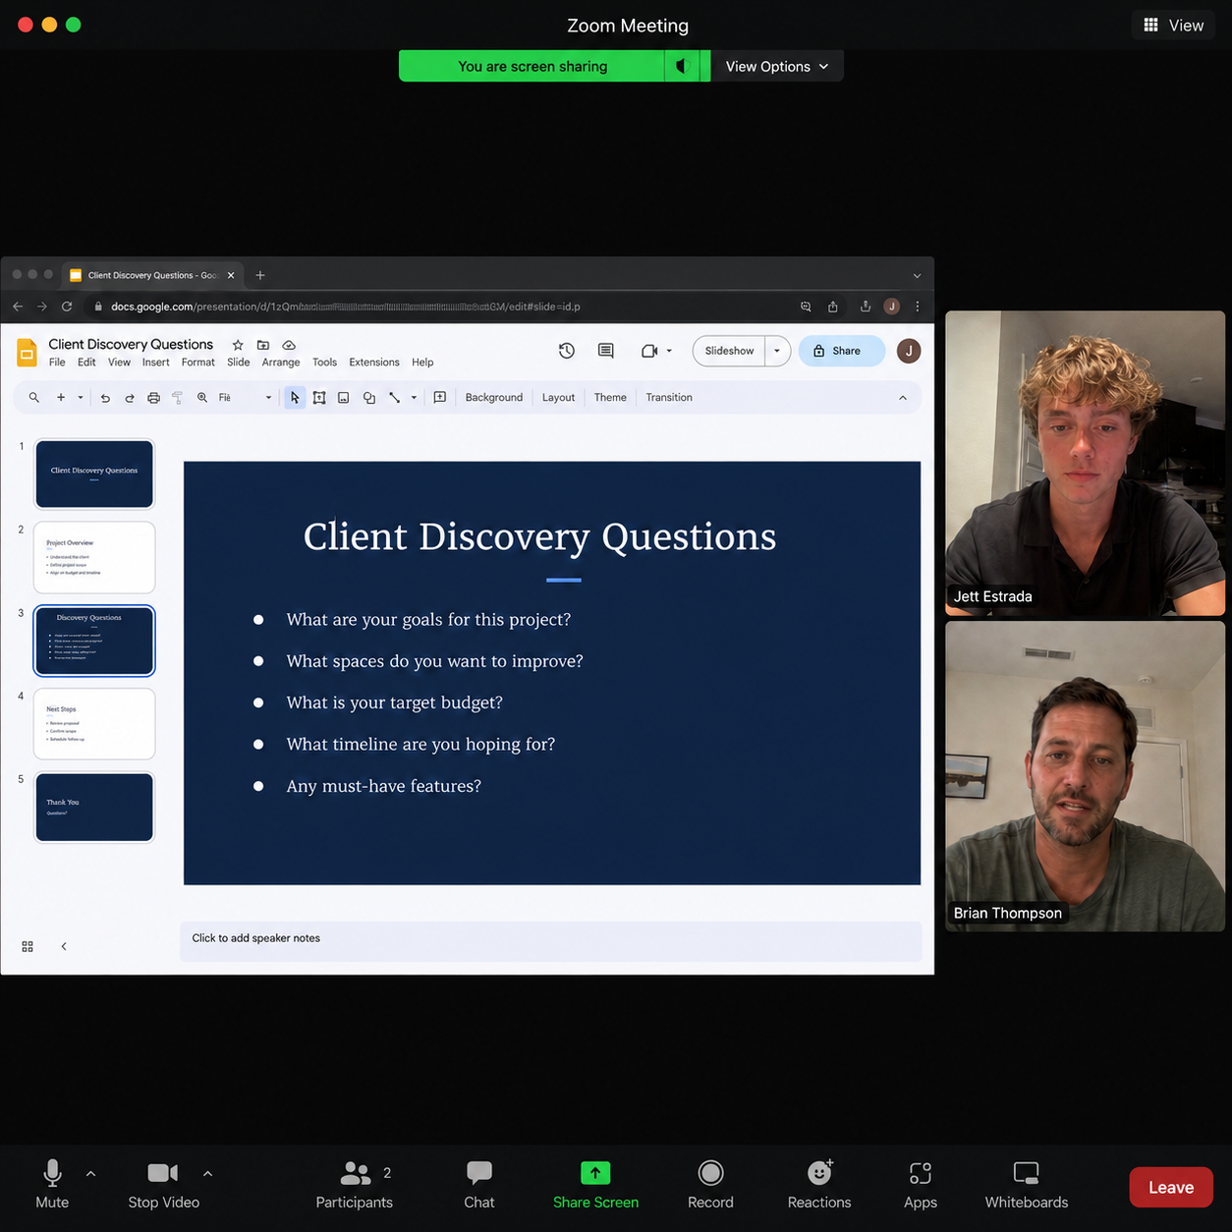The height and width of the screenshot is (1232, 1232).
Task: Click the undo arrow in toolbar
Action: pos(105,398)
